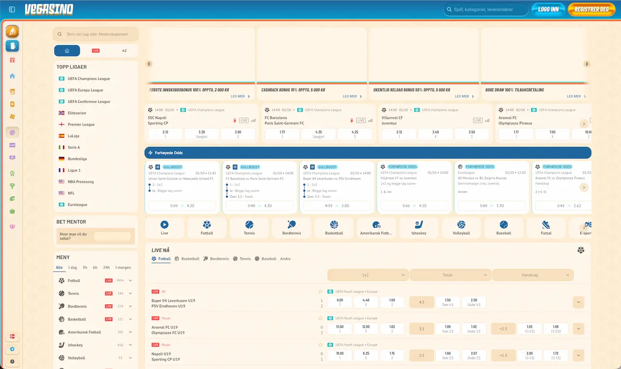Open the 1x2 market dropdown
621x369 pixels.
(x=368, y=275)
